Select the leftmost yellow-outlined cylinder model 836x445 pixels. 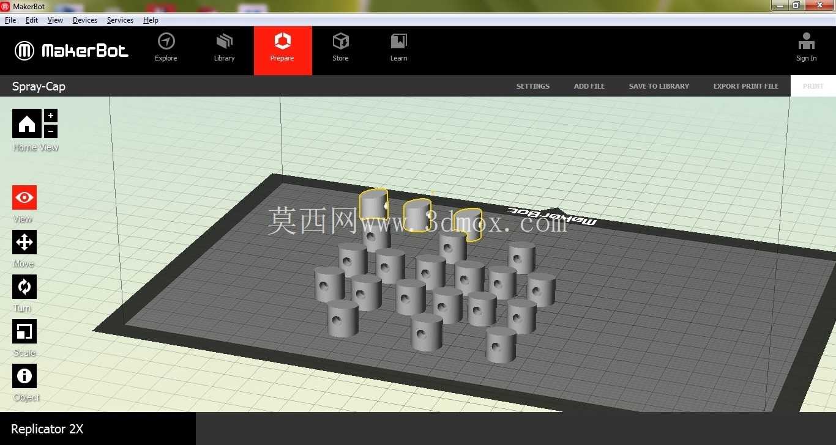tap(373, 204)
